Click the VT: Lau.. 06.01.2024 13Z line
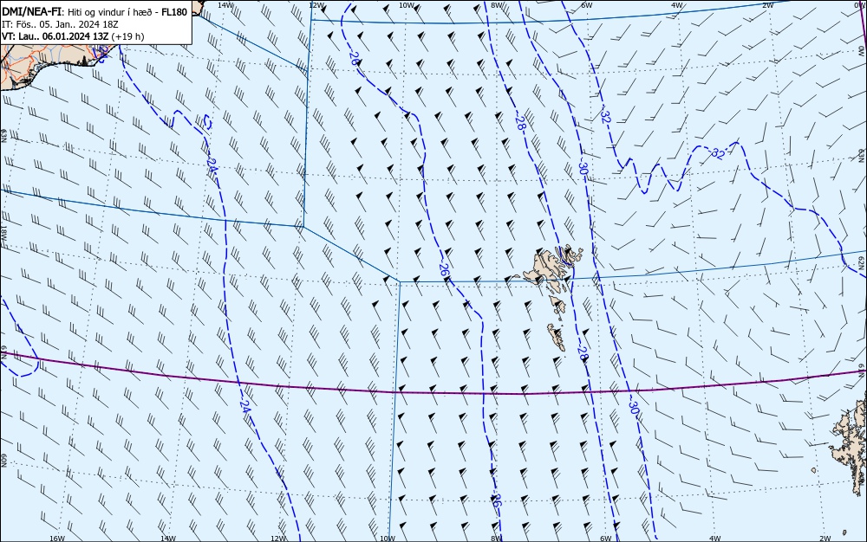Image resolution: width=867 pixels, height=542 pixels. click(x=55, y=36)
